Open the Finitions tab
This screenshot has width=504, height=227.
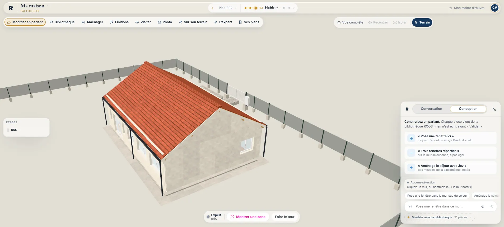[119, 22]
